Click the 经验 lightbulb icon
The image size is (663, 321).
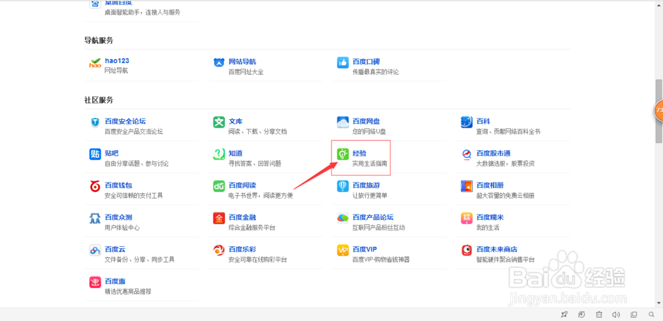pyautogui.click(x=343, y=155)
